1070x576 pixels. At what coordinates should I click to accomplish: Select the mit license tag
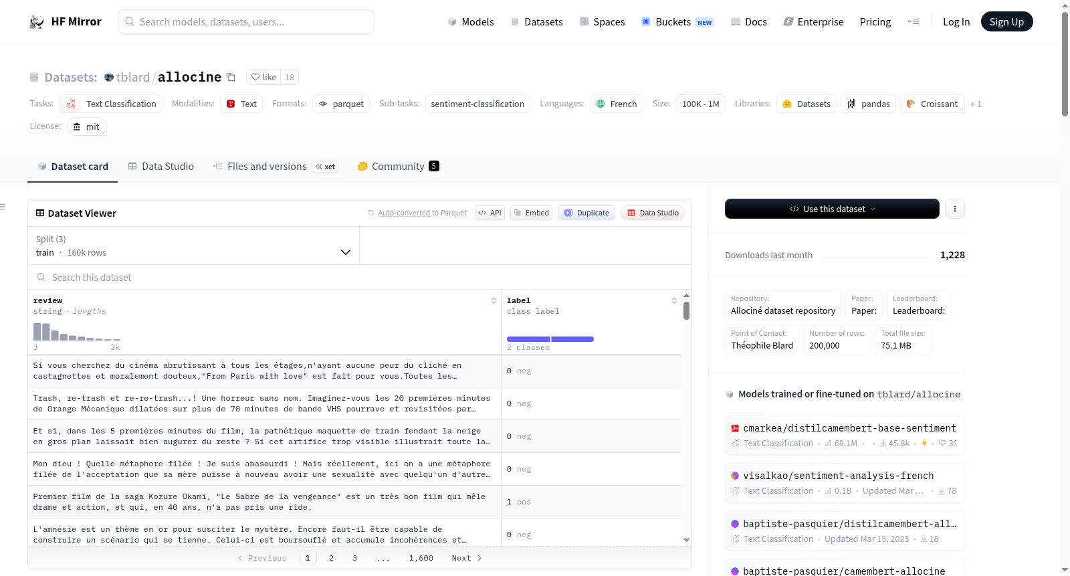click(x=86, y=126)
